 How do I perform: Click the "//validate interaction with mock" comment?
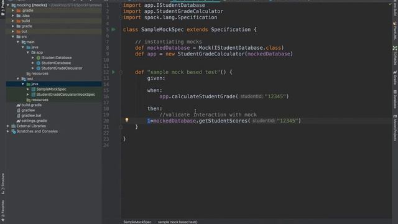pyautogui.click(x=208, y=114)
